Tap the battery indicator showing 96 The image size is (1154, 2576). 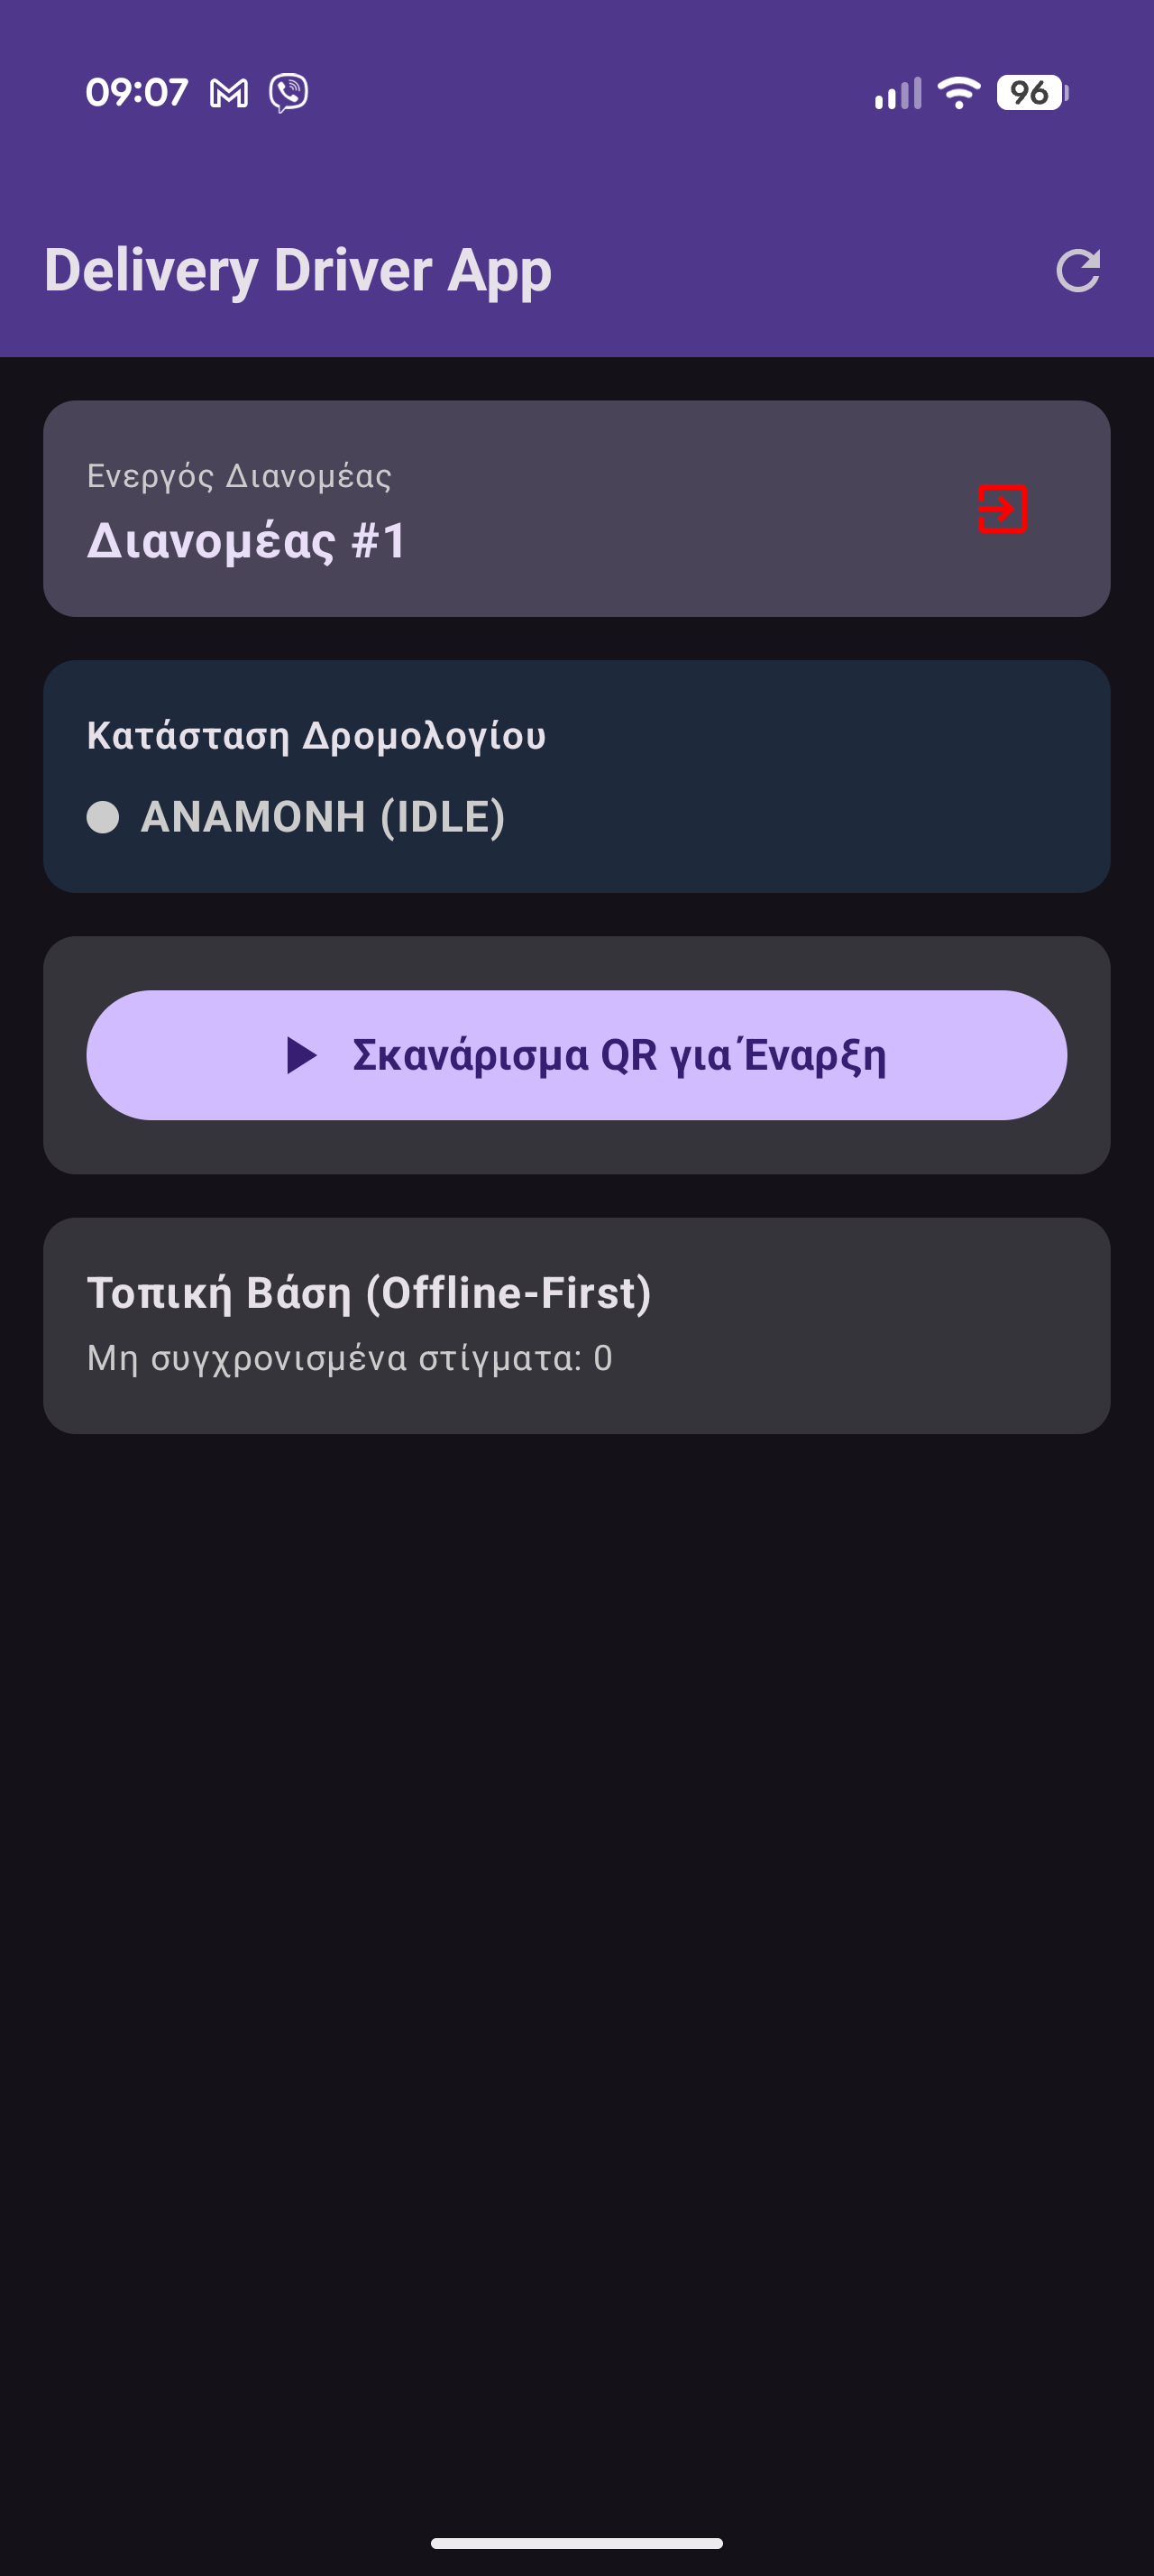coord(1032,93)
